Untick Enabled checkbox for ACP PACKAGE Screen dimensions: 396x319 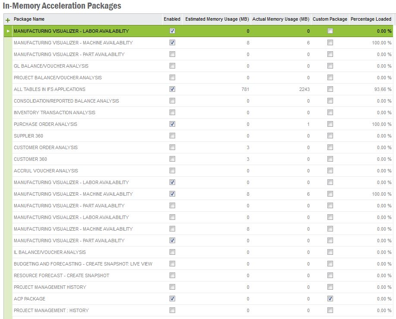click(172, 299)
